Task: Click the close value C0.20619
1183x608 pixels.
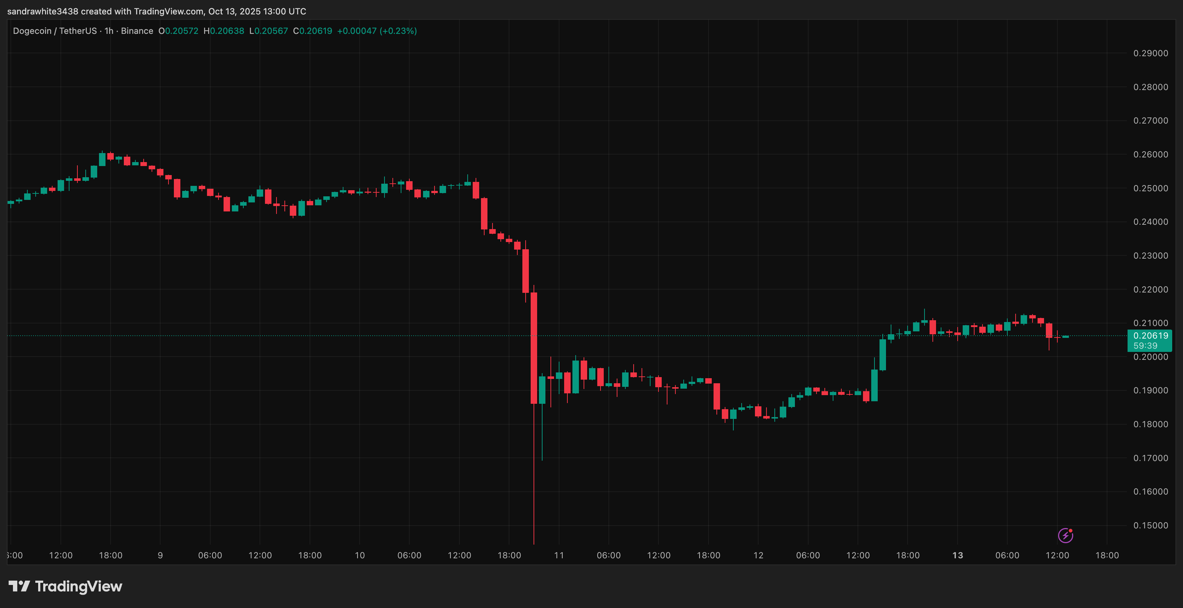Action: pyautogui.click(x=312, y=31)
